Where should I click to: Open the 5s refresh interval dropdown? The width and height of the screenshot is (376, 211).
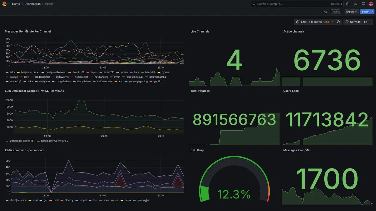coord(367,22)
